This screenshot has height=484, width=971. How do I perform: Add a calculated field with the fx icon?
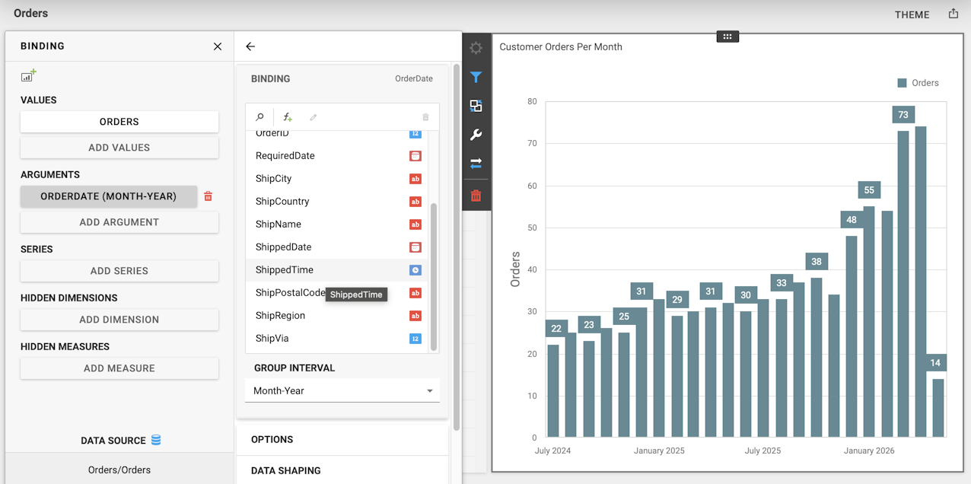[287, 117]
